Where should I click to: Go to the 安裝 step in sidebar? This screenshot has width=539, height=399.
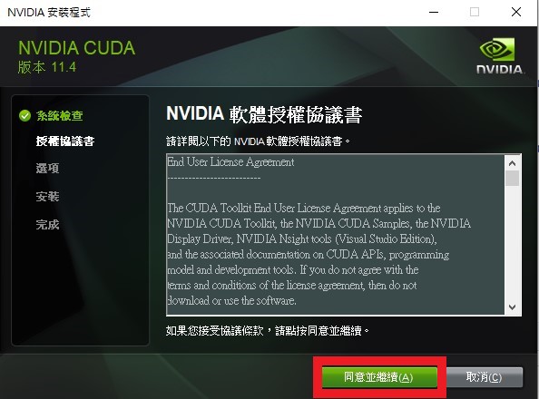(x=47, y=196)
